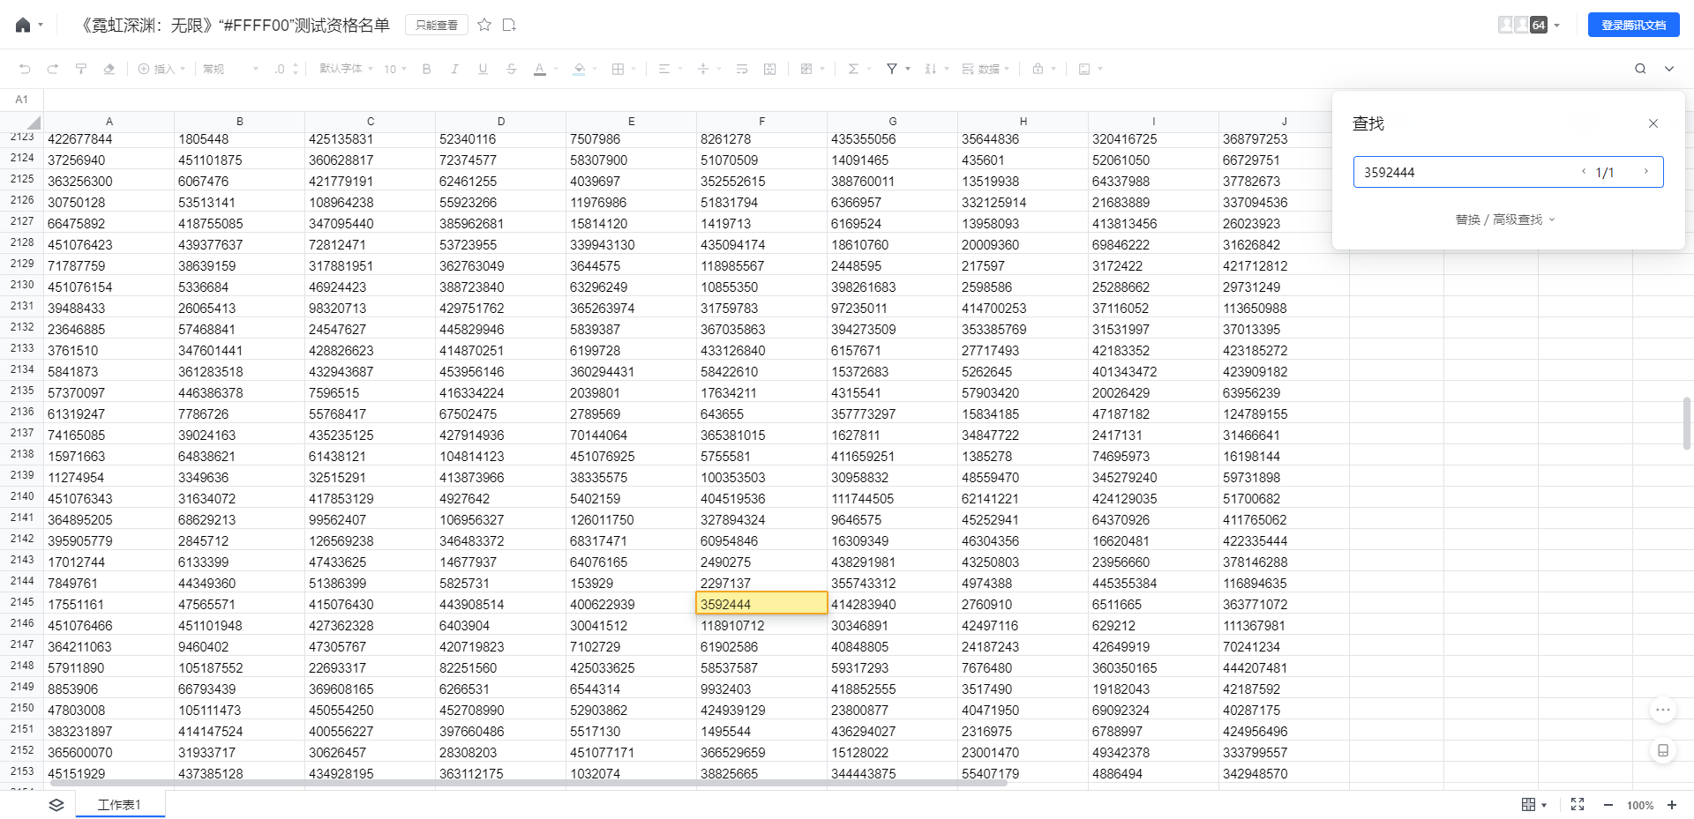Open the freeze panes icon
Viewport: 1694px width, 819px height.
click(x=1084, y=69)
